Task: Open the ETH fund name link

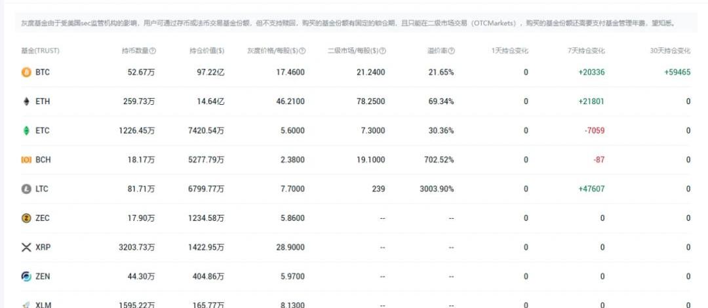Action: coord(42,102)
